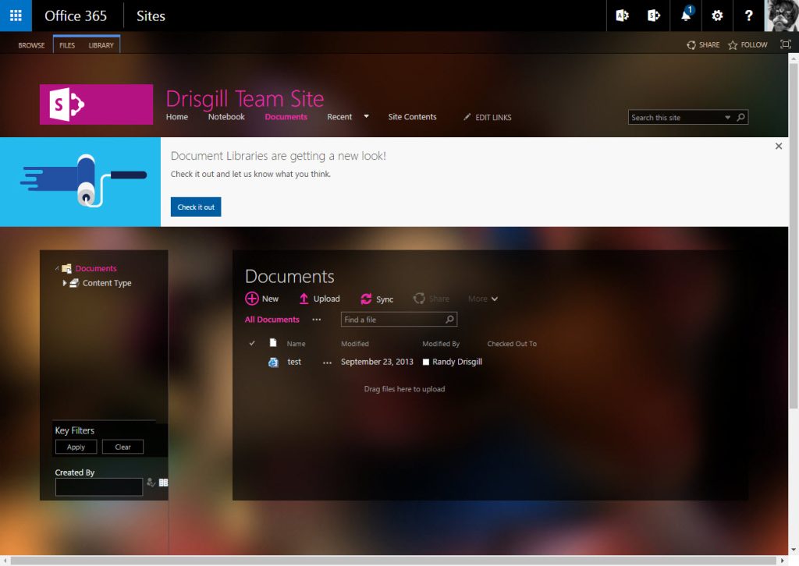Open the help question mark

click(748, 16)
